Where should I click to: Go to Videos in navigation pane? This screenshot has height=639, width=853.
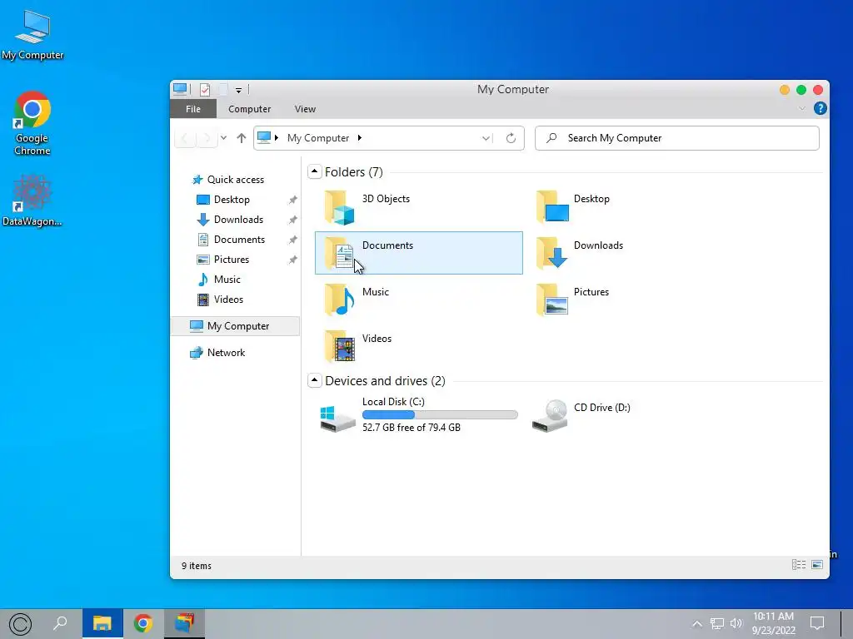click(220, 300)
